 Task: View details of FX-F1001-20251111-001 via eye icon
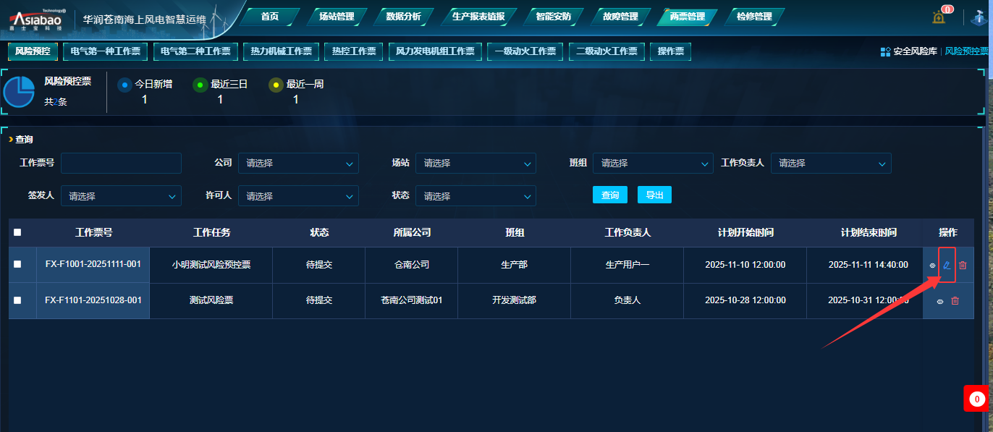932,266
